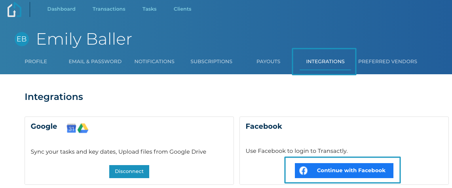Navigate to Clients
This screenshot has height=188, width=452.
tap(182, 9)
